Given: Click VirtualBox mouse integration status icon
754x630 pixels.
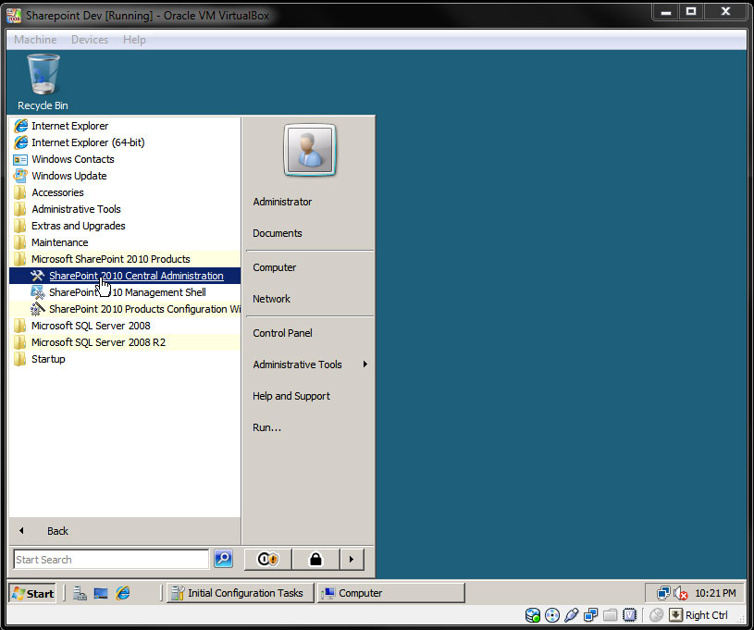Looking at the screenshot, I should coord(656,615).
